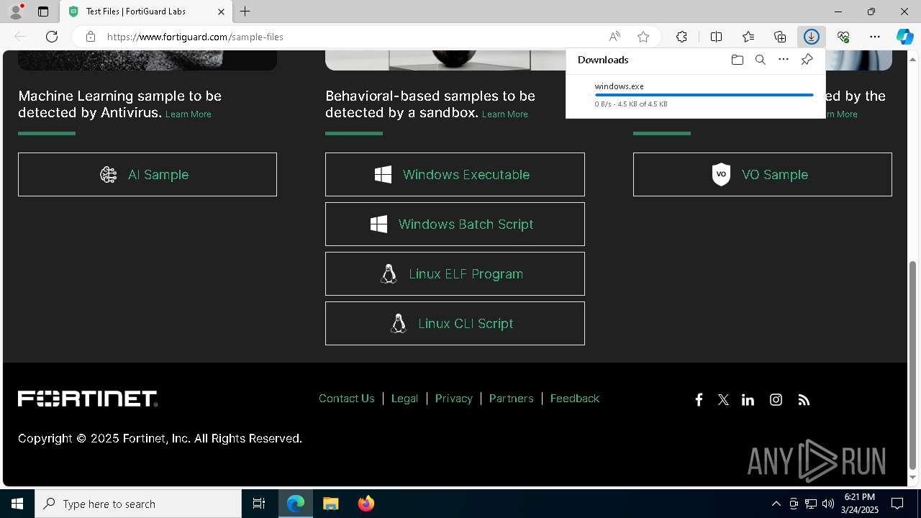Open Collections icon
Viewport: 921px width, 518px height.
pos(780,37)
